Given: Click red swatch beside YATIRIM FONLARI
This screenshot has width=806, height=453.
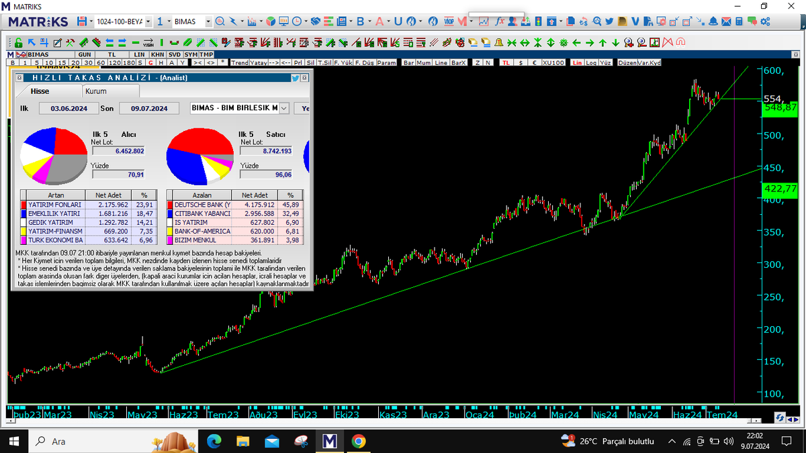Looking at the screenshot, I should pos(24,204).
